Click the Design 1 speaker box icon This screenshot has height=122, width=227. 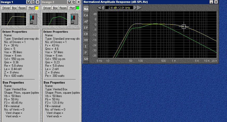point(33,19)
